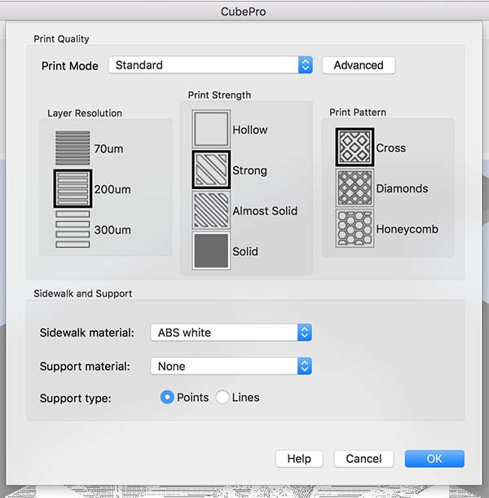The width and height of the screenshot is (489, 498).
Task: Open the Help button
Action: 299,459
